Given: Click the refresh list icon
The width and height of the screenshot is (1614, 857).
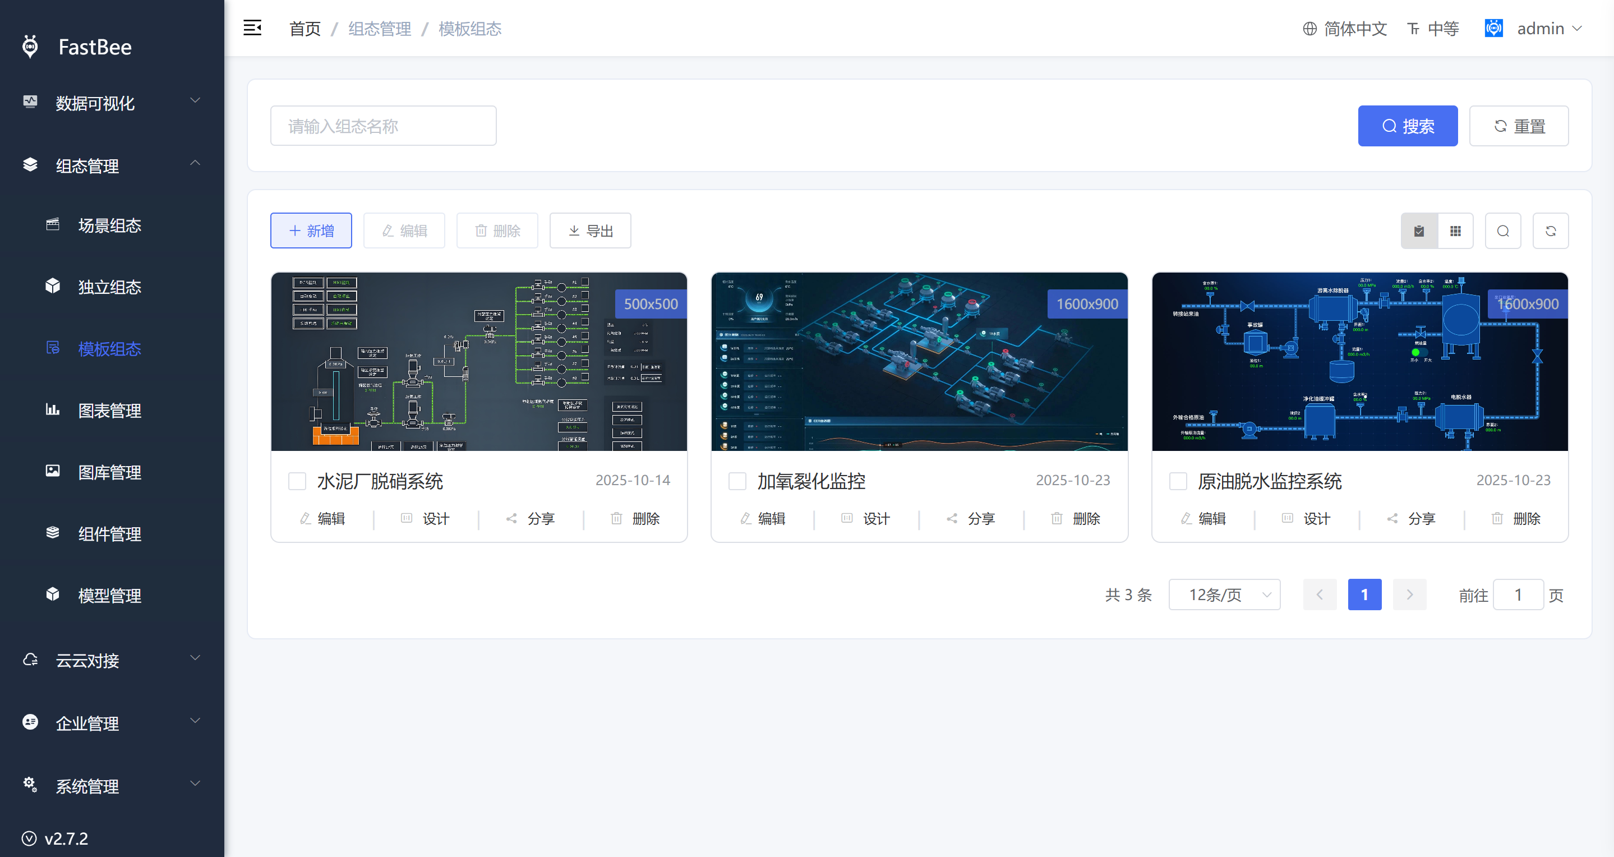Looking at the screenshot, I should pos(1550,231).
